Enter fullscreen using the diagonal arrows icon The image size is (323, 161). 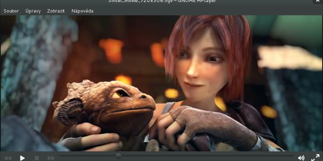pos(315,158)
